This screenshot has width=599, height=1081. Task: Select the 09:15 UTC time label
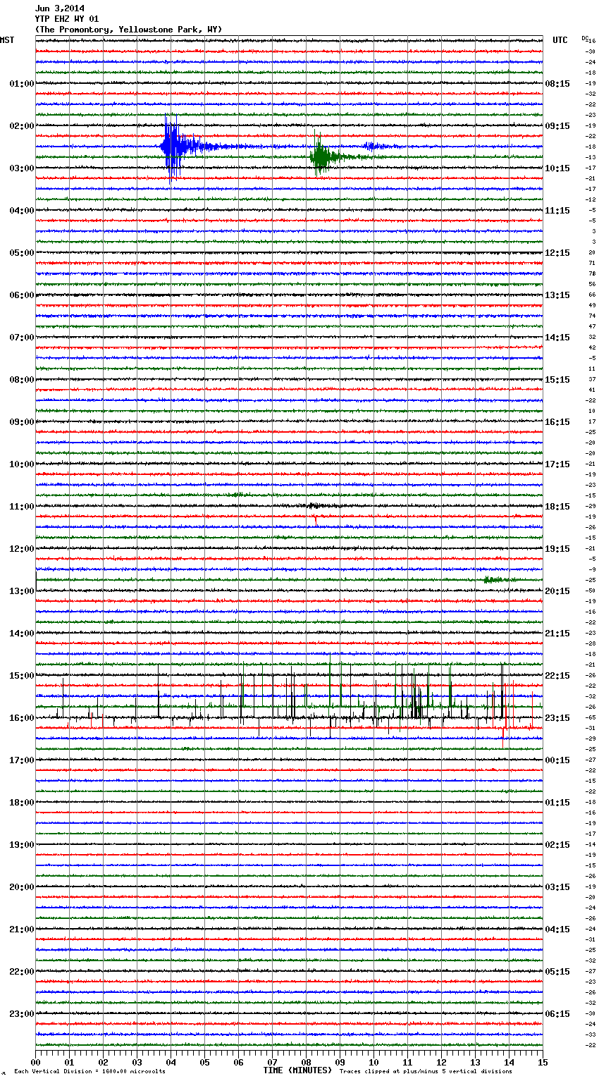point(557,126)
